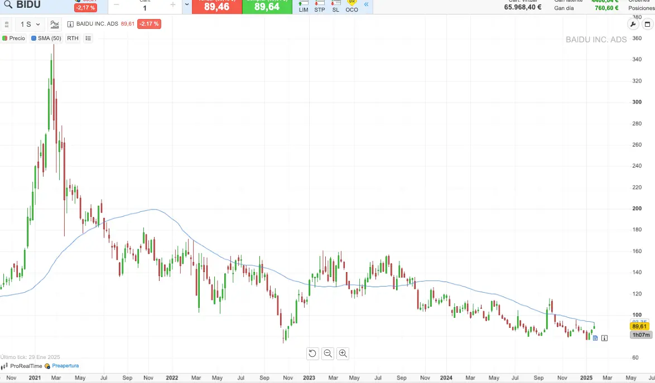Select the STP stop order type
The height and width of the screenshot is (383, 655).
tap(320, 7)
